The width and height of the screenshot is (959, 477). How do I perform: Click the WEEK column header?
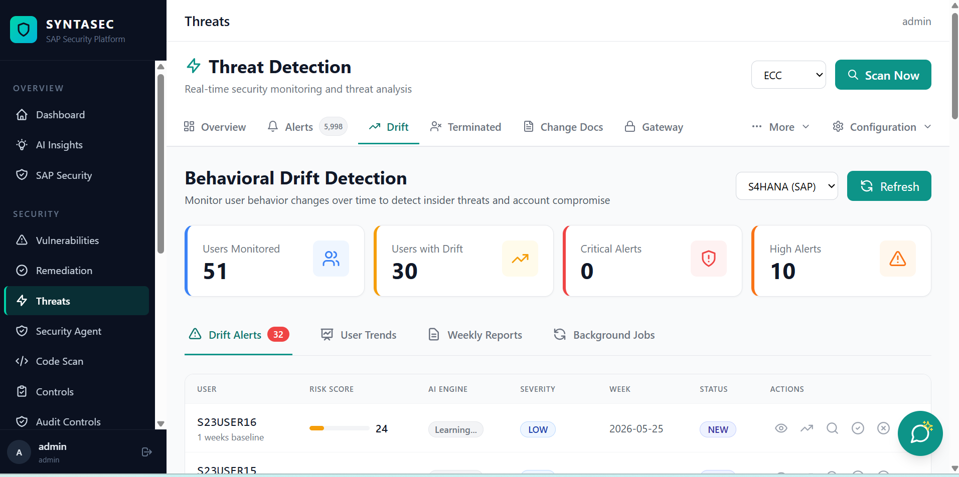click(620, 389)
